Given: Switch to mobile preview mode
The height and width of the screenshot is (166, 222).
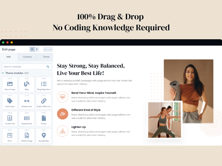Looking at the screenshot, I should pos(37,49).
